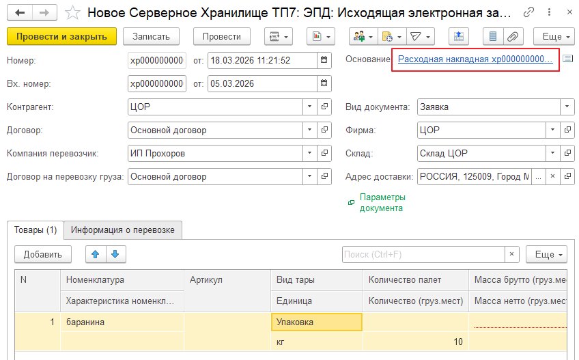Image resolution: width=579 pixels, height=360 pixels.
Task: Click the Провести button
Action: click(x=221, y=37)
